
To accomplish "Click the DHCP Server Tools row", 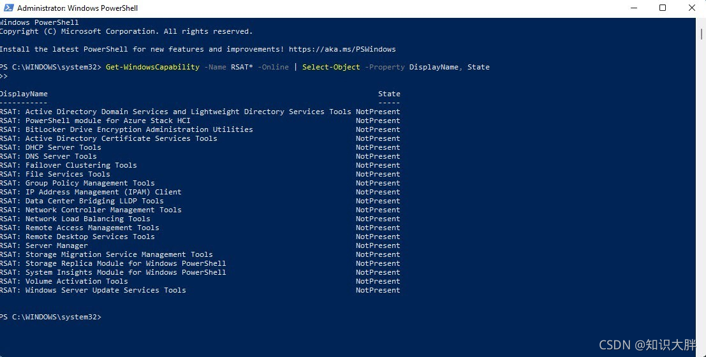I will 200,147.
